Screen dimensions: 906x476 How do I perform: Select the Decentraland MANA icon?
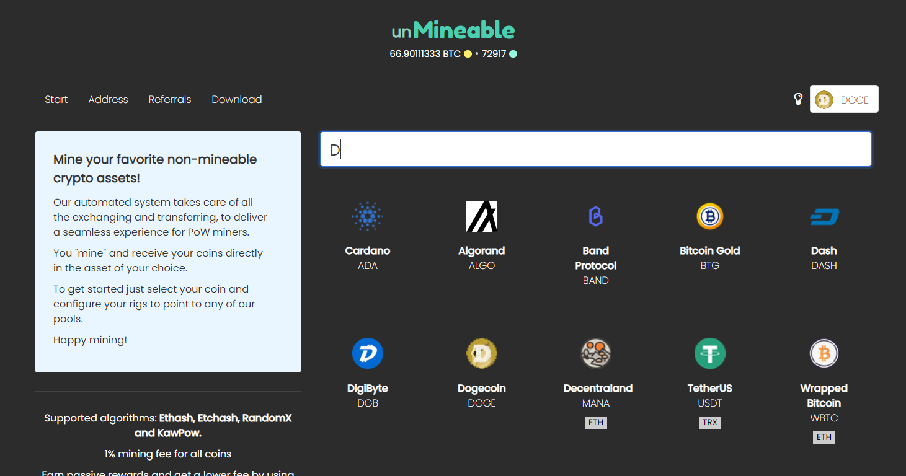point(596,354)
